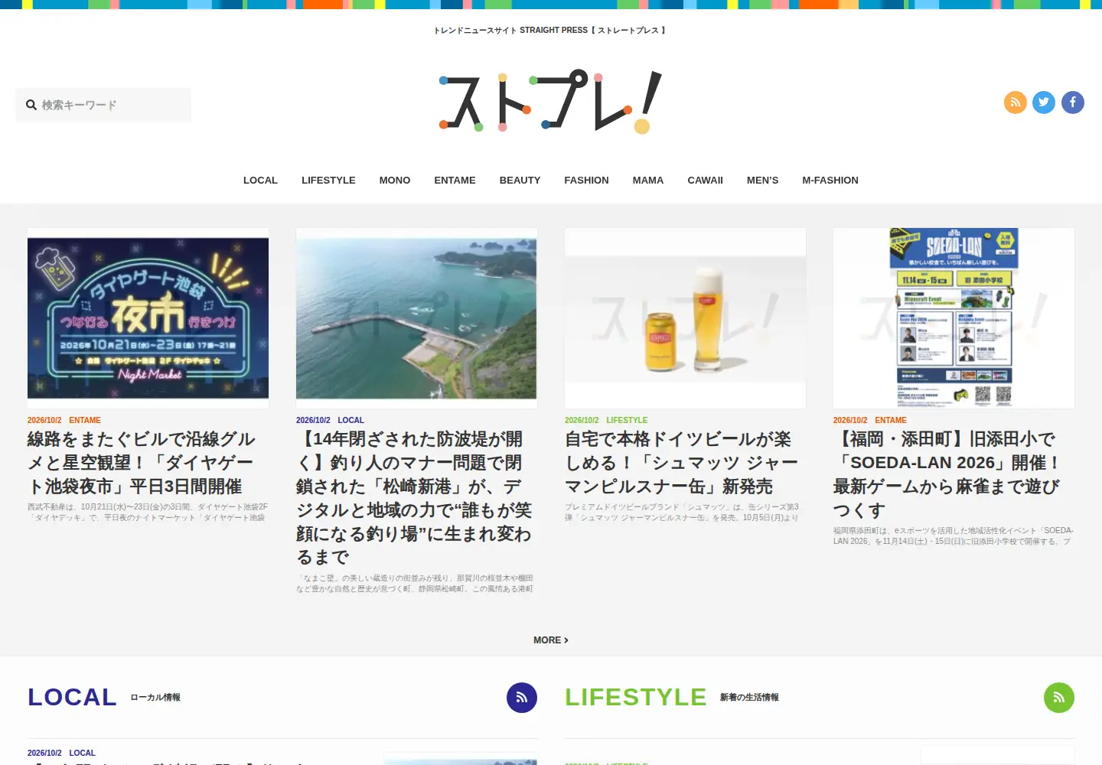Click the ローカル情報 subtitle text

(155, 698)
